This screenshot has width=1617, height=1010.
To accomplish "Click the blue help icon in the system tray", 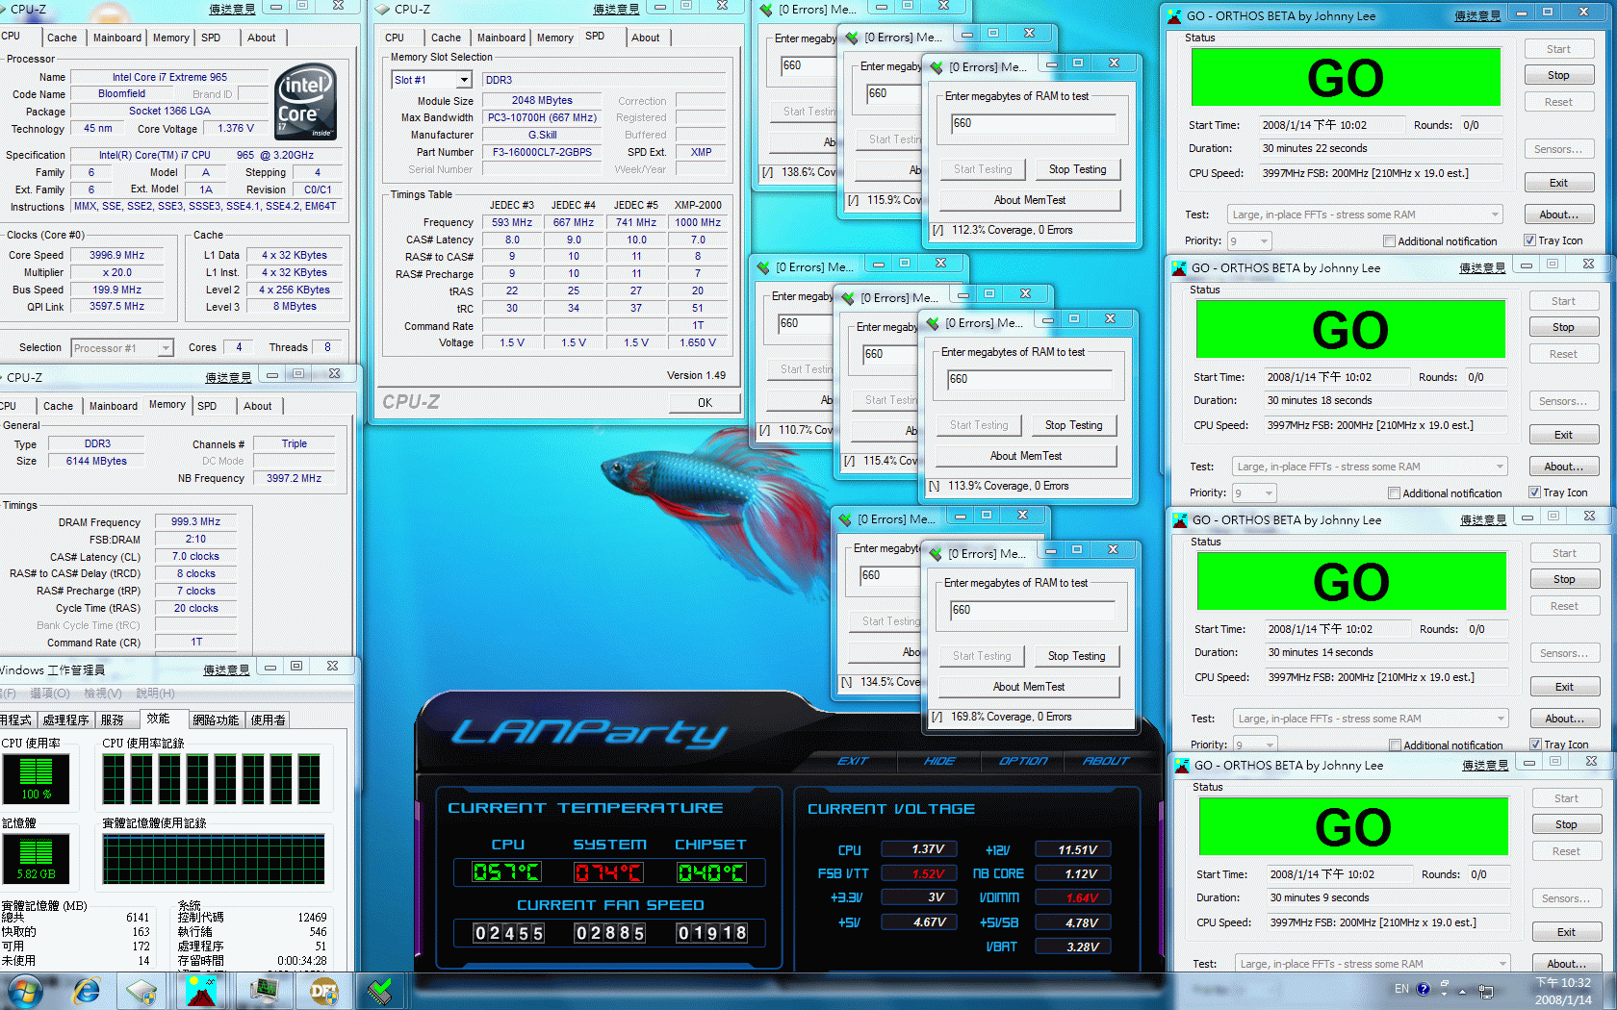I will point(1424,989).
